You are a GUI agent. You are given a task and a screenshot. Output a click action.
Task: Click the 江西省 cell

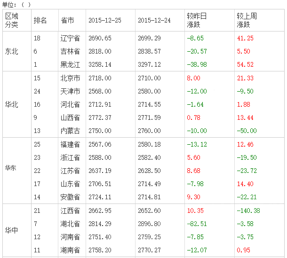pyautogui.click(x=70, y=211)
